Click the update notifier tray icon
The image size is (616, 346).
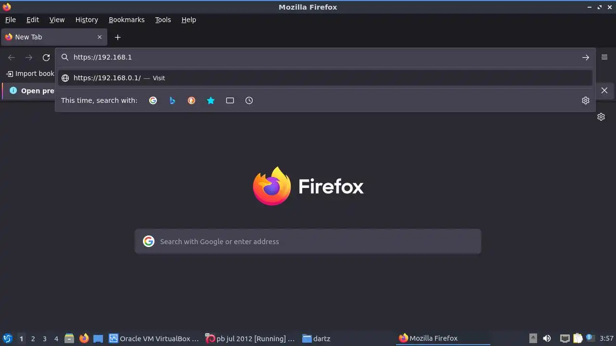tap(590, 338)
